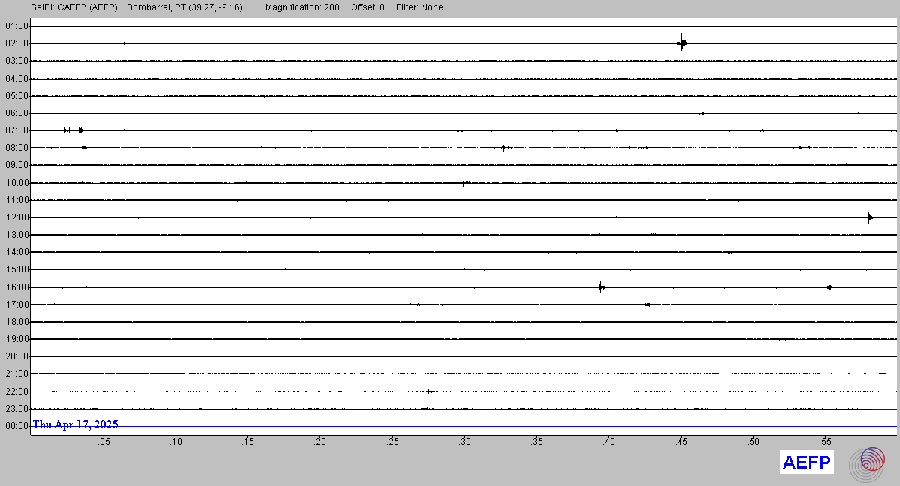Click the 'Thu Apr 17, 2025' date label

pos(75,424)
